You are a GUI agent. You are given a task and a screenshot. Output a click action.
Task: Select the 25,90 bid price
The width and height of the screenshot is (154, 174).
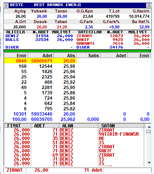(69, 88)
